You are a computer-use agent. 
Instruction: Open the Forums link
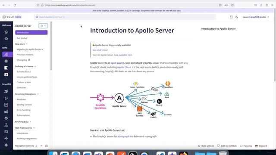click(x=246, y=146)
